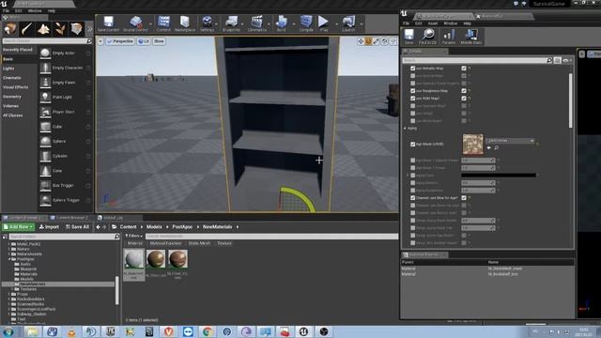This screenshot has height=338, width=601.
Task: Click the Save All button
Action: [77, 227]
